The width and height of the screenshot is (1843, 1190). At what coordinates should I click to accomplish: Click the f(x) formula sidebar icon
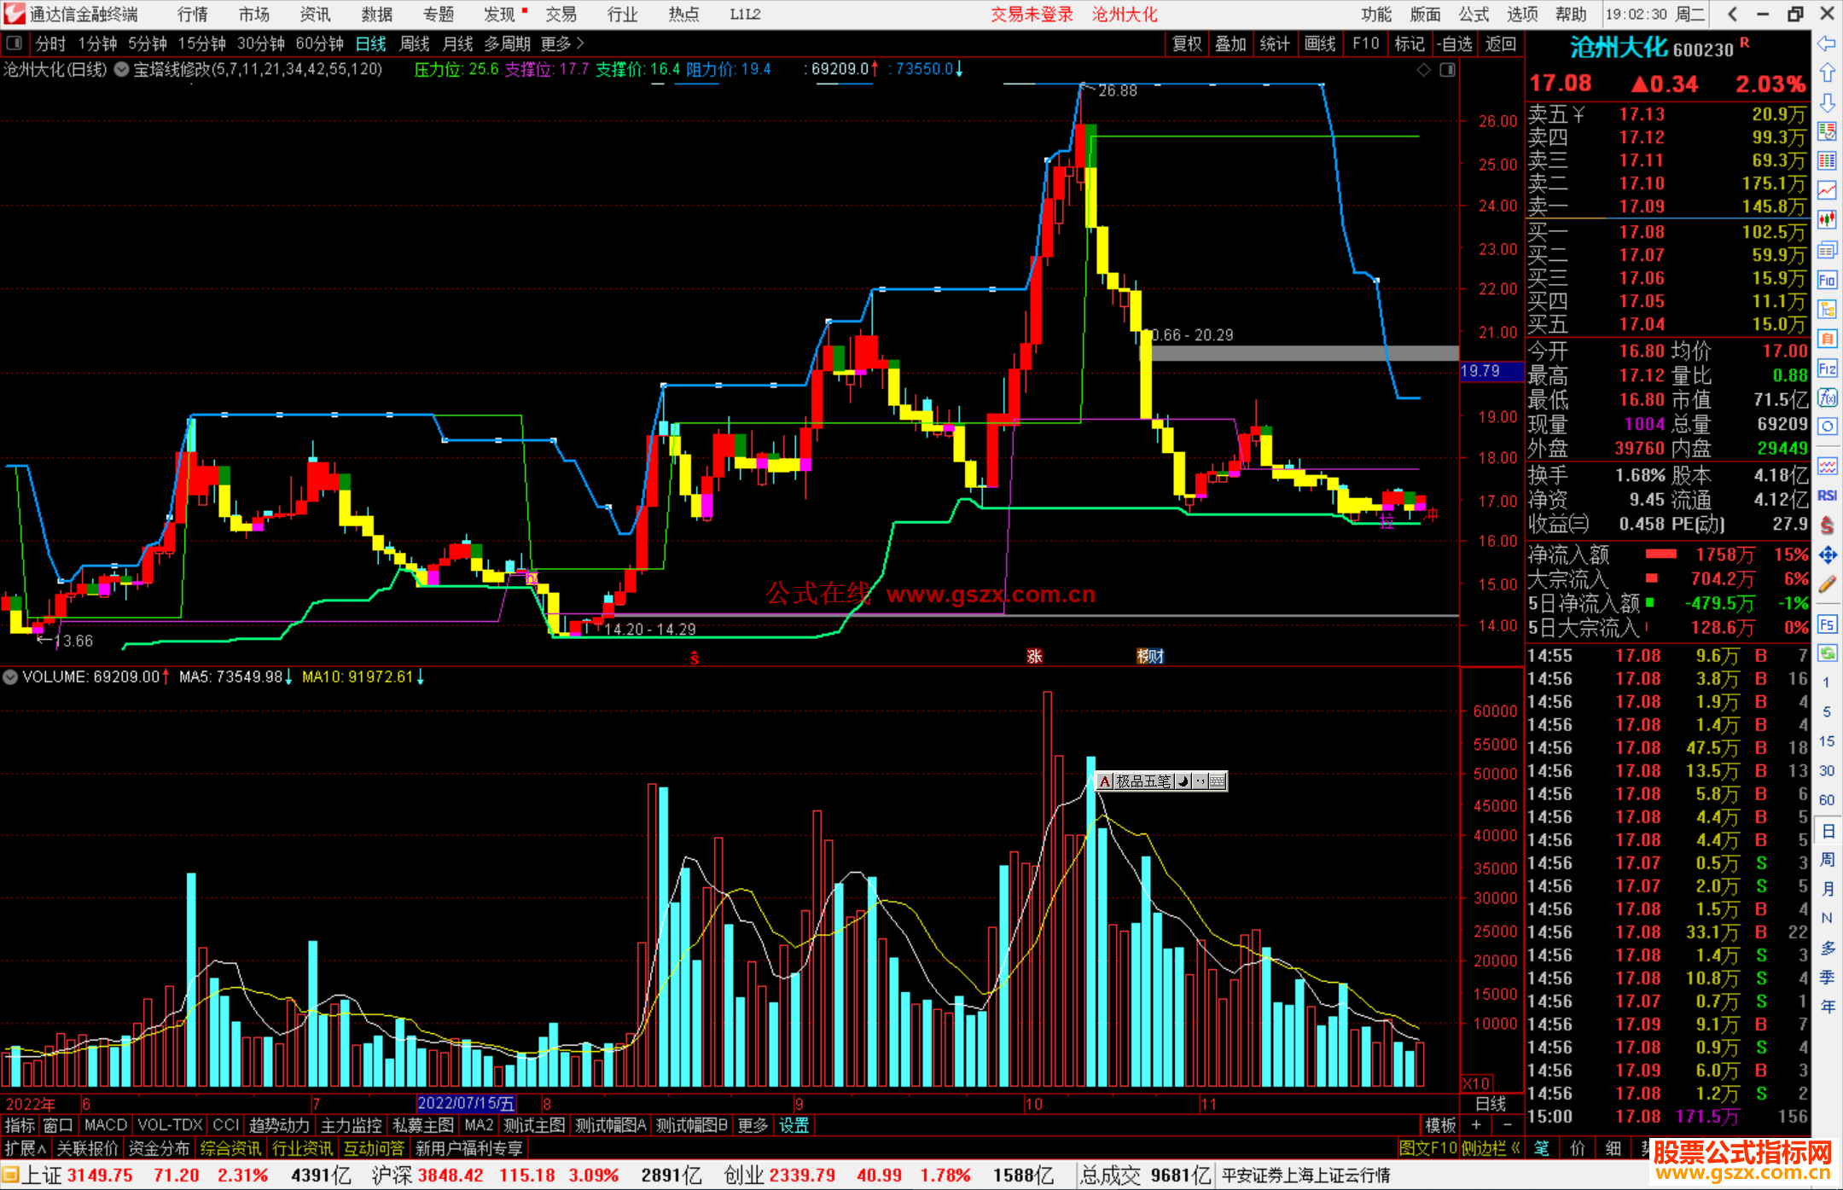pyautogui.click(x=1827, y=398)
